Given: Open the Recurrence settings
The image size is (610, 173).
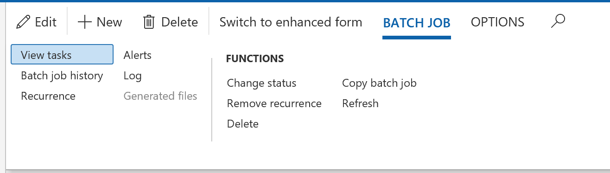Looking at the screenshot, I should pyautogui.click(x=48, y=96).
